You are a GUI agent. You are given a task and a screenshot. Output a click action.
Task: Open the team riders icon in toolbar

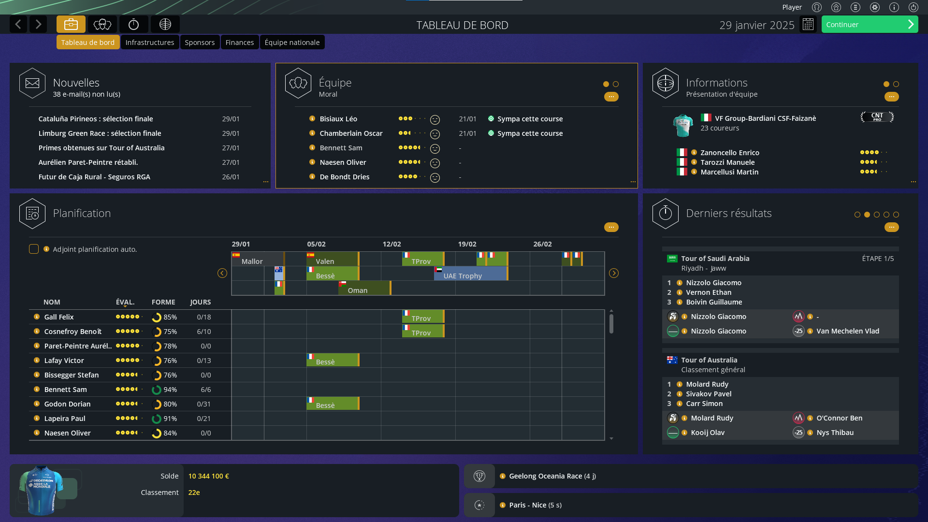coord(102,24)
